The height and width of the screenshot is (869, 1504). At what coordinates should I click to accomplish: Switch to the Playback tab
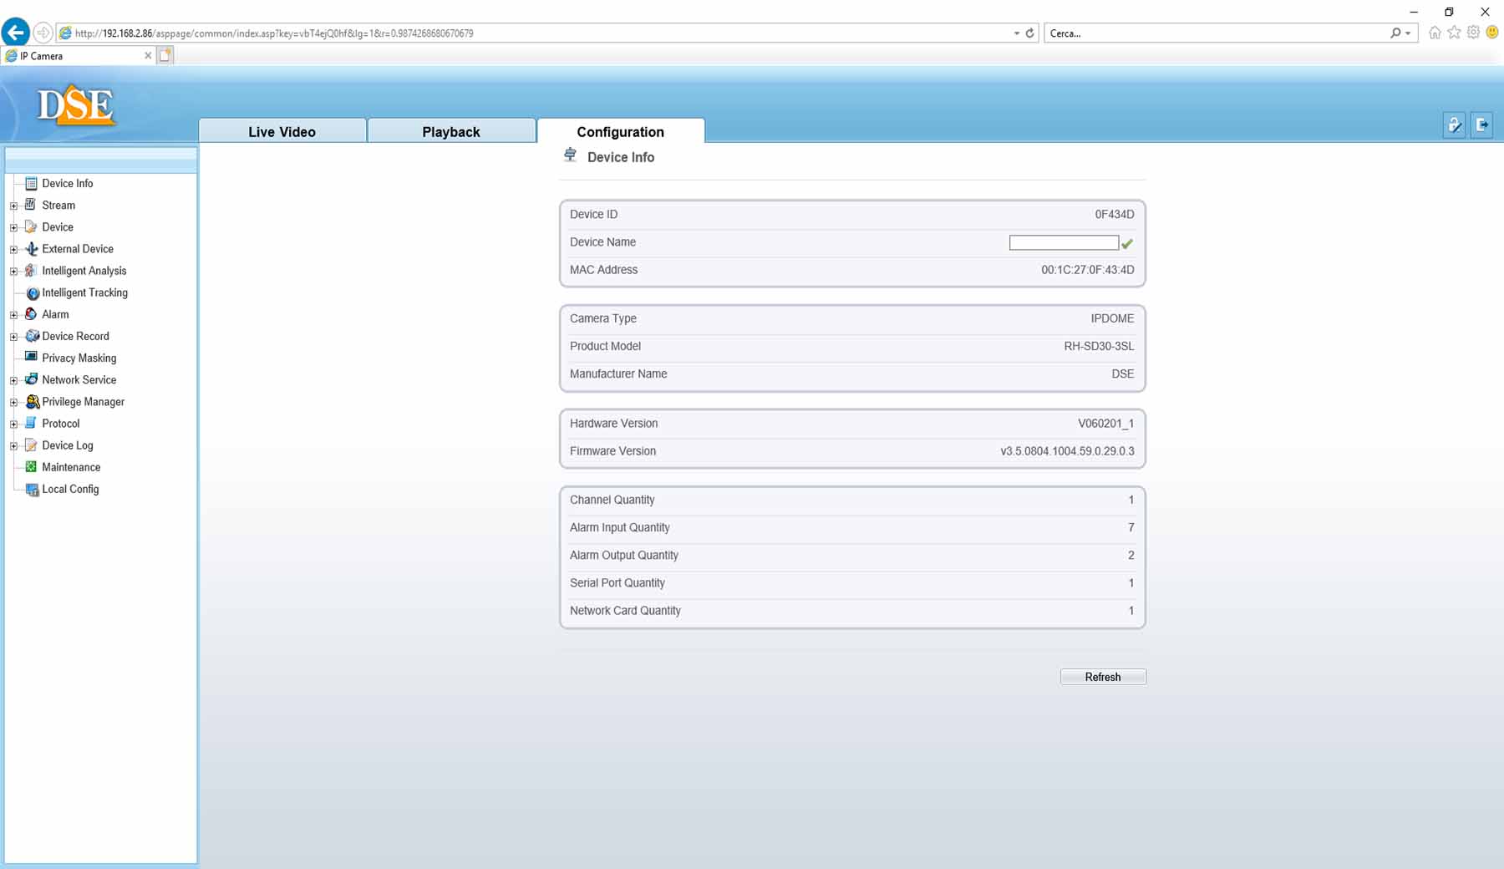click(450, 132)
